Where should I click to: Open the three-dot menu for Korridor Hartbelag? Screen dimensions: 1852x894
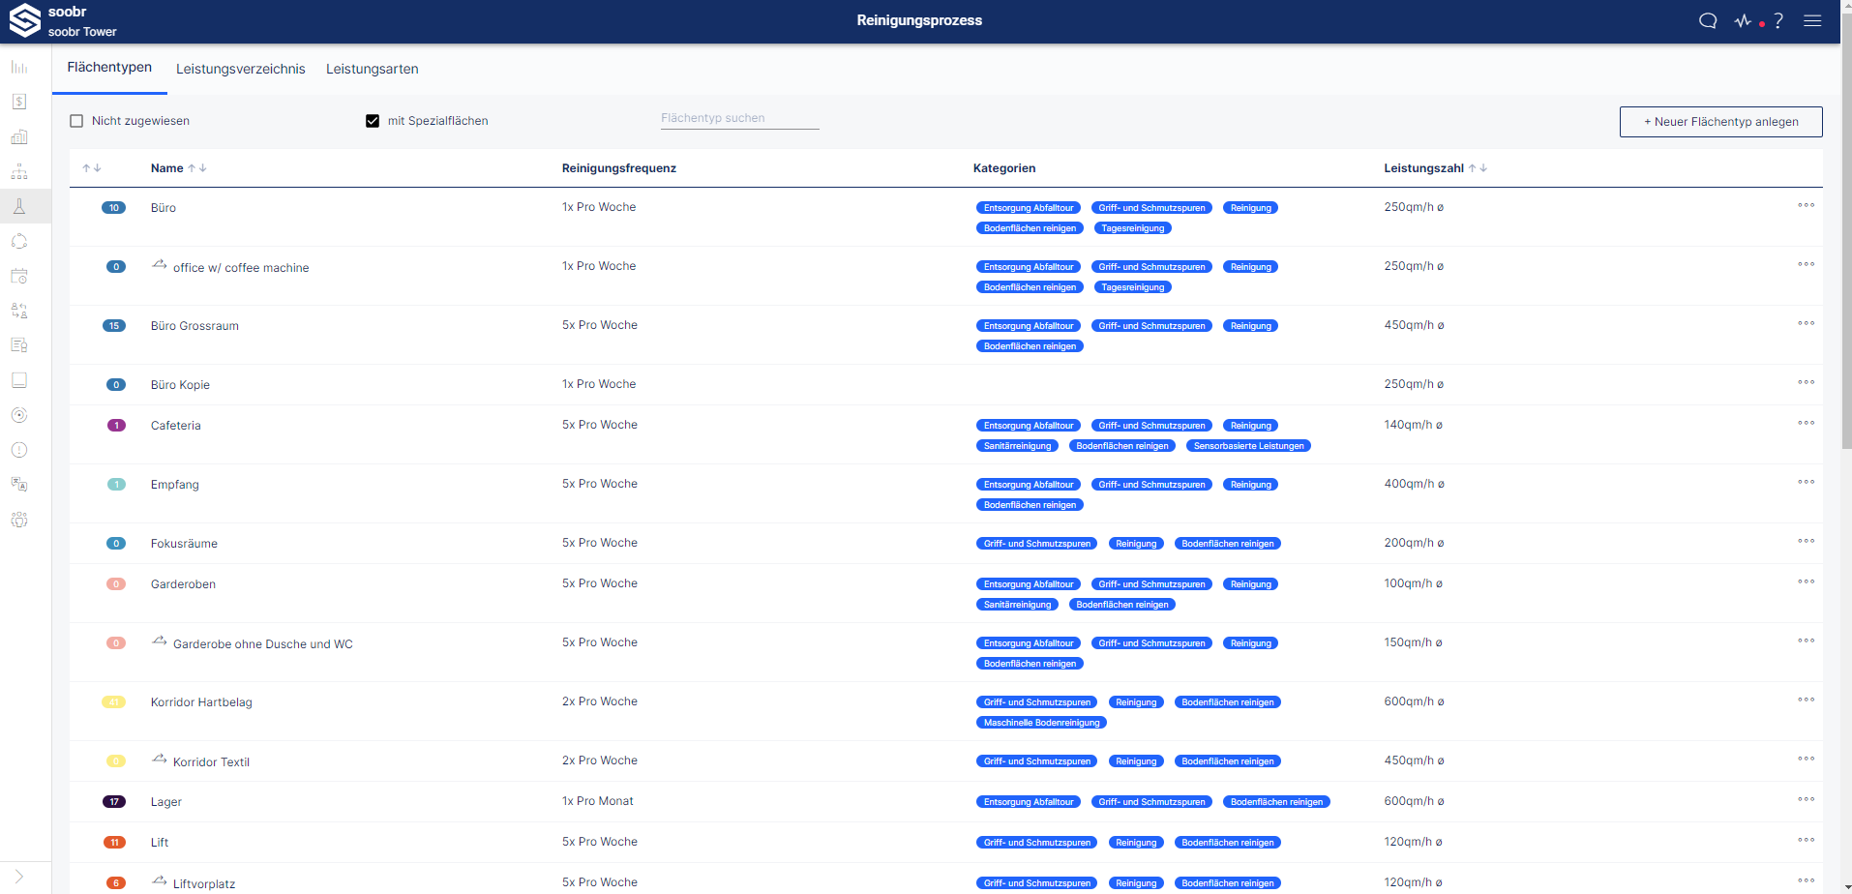coord(1806,700)
